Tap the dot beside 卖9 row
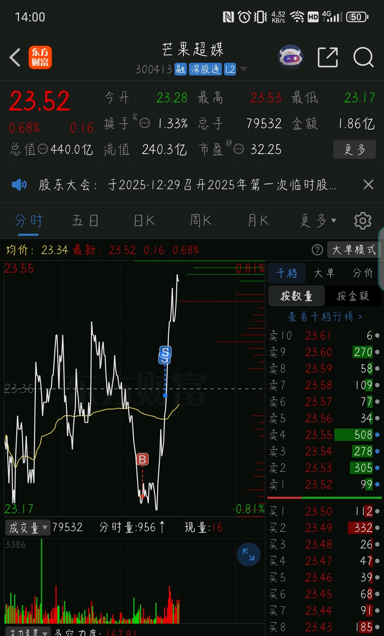This screenshot has height=636, width=384. point(377,352)
